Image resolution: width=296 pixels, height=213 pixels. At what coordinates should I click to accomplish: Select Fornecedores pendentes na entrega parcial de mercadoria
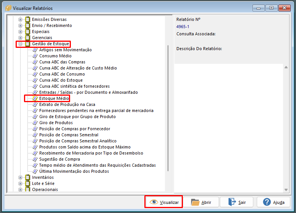coord(96,110)
